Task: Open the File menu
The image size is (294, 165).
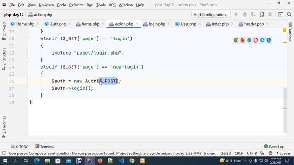Action: coord(12,5)
